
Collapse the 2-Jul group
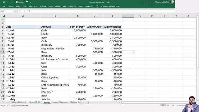click(7, 38)
